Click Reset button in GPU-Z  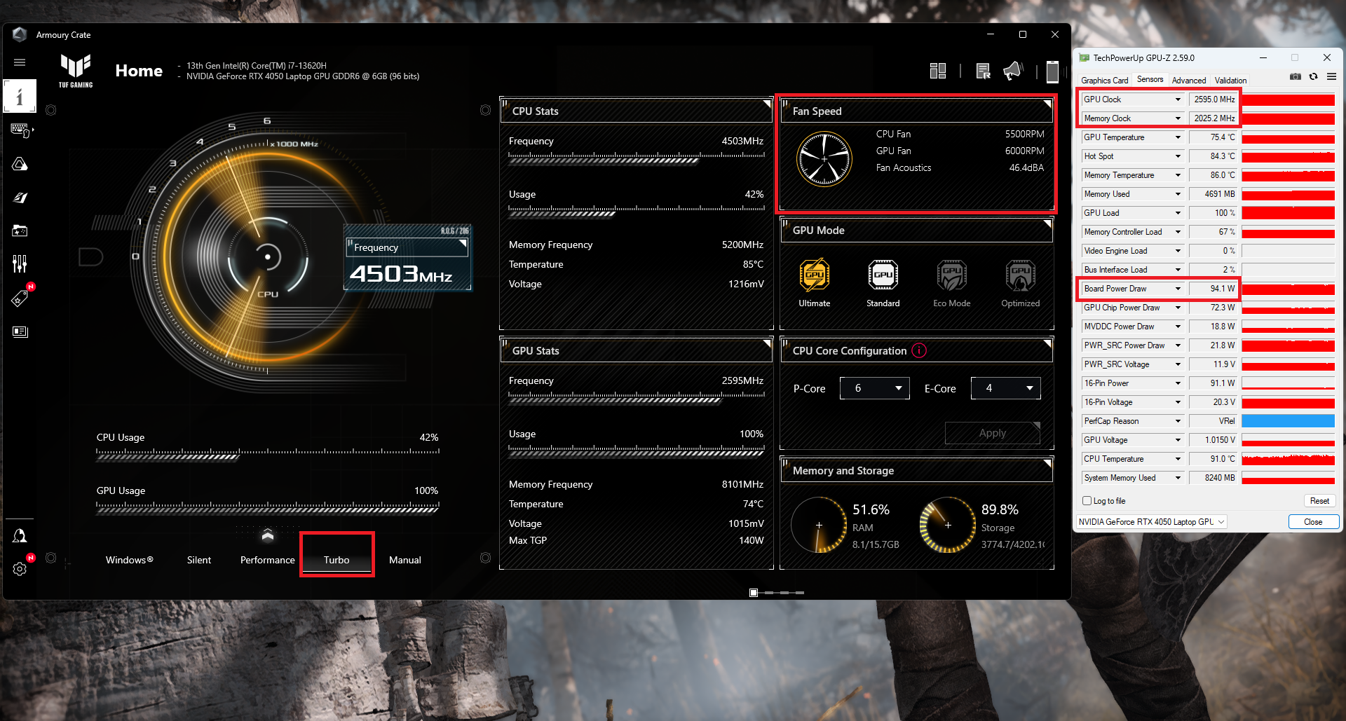1320,501
